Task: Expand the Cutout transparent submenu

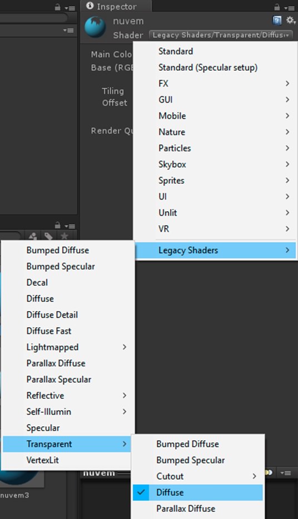Action: (198, 476)
